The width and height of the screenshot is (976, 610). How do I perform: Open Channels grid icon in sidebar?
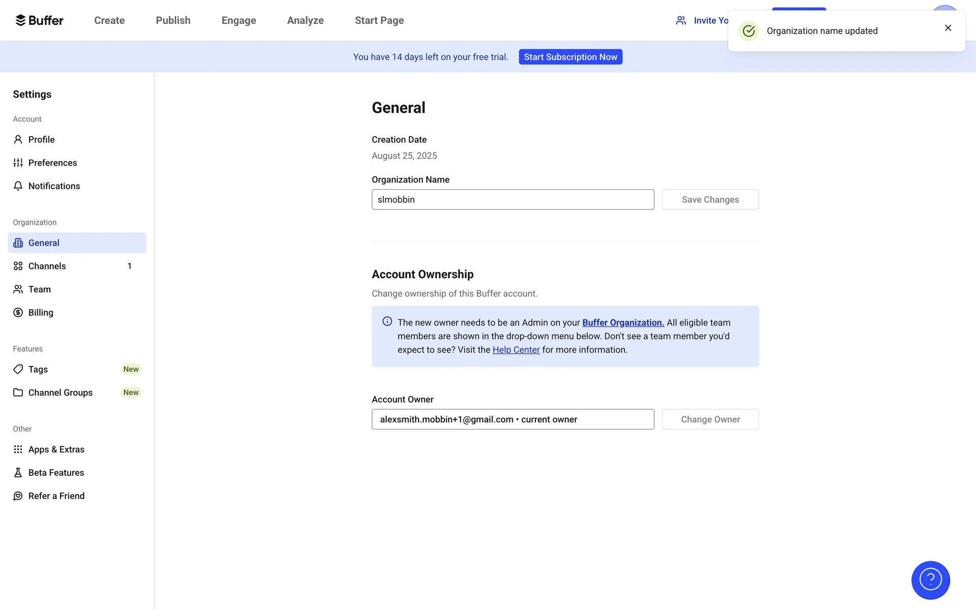[18, 266]
